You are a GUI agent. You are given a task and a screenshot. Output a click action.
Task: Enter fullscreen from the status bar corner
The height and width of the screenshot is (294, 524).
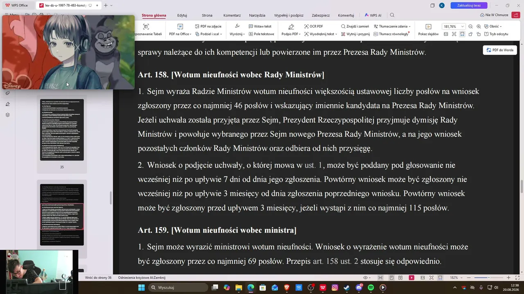517,278
